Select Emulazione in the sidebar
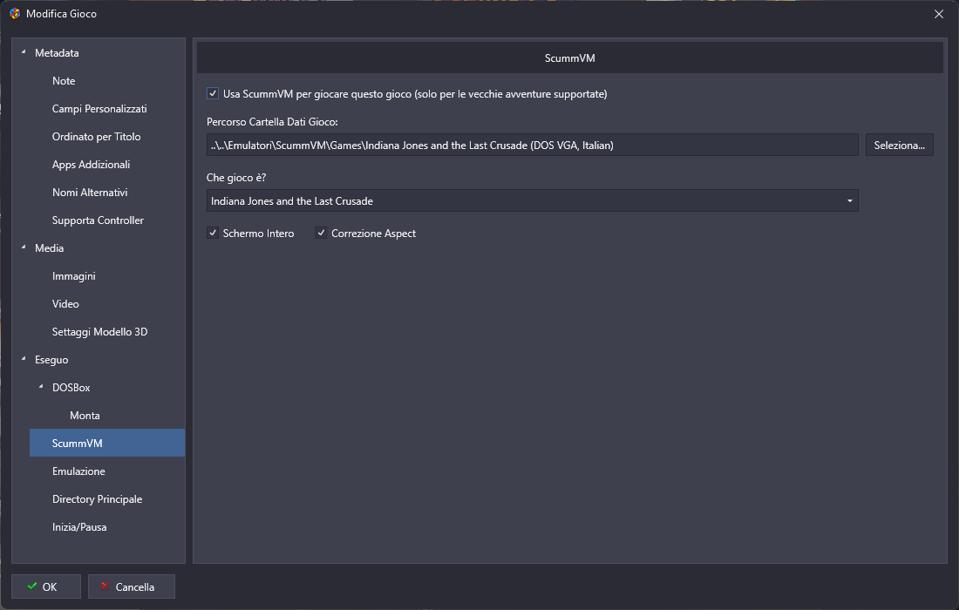This screenshot has width=959, height=610. (x=78, y=471)
